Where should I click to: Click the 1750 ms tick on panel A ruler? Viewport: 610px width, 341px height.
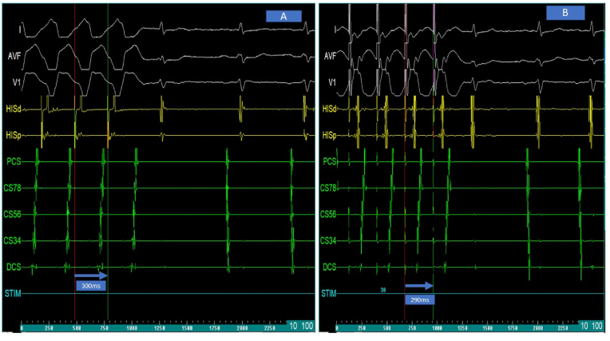[x=215, y=328]
